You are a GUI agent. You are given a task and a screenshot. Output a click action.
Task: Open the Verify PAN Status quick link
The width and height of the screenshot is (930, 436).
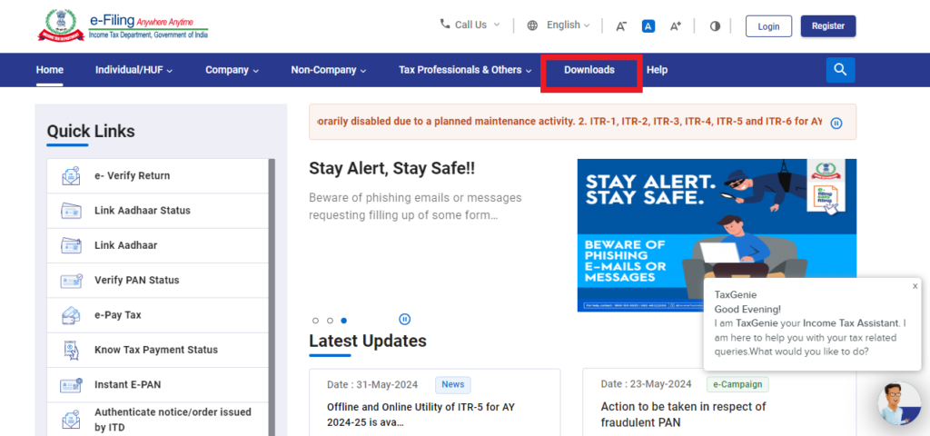(x=158, y=280)
